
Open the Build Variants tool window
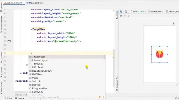point(1,88)
